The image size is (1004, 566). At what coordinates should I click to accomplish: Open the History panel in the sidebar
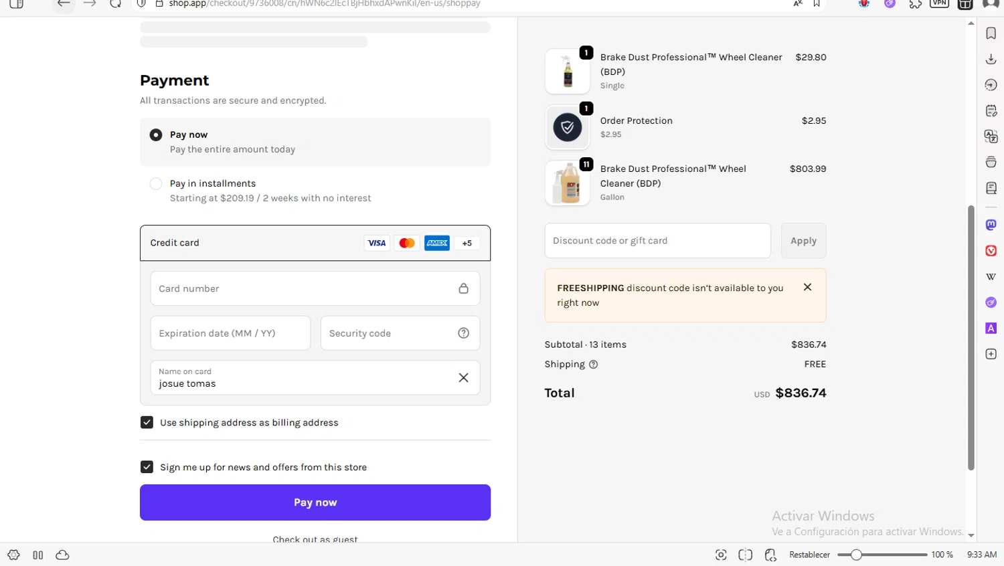click(991, 85)
